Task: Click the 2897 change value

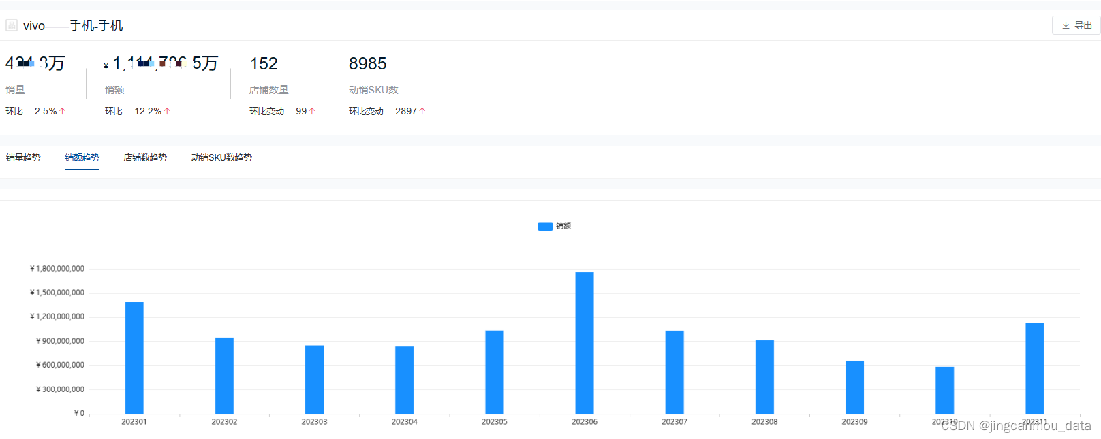Action: click(406, 111)
